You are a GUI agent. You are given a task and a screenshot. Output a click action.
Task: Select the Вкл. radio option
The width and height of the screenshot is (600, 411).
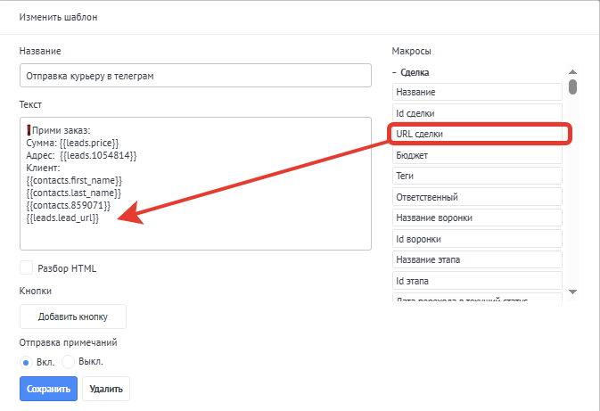(26, 362)
